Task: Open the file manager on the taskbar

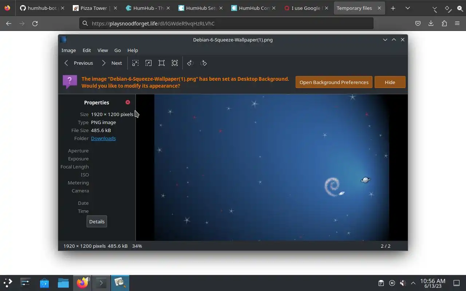Action: coord(63,283)
